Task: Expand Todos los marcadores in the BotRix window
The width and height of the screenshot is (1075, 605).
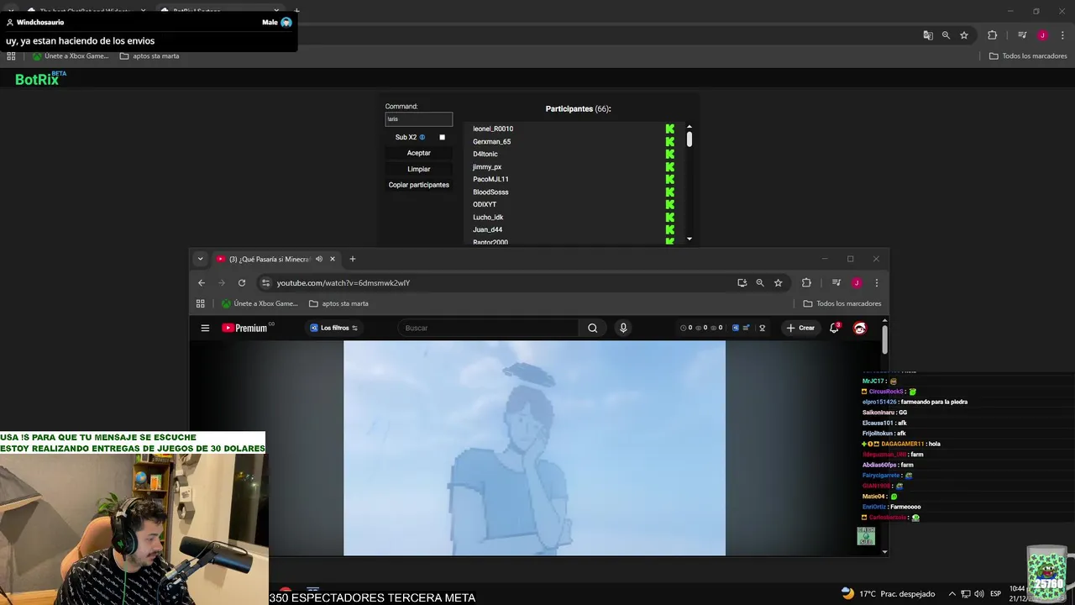Action: coord(1028,56)
